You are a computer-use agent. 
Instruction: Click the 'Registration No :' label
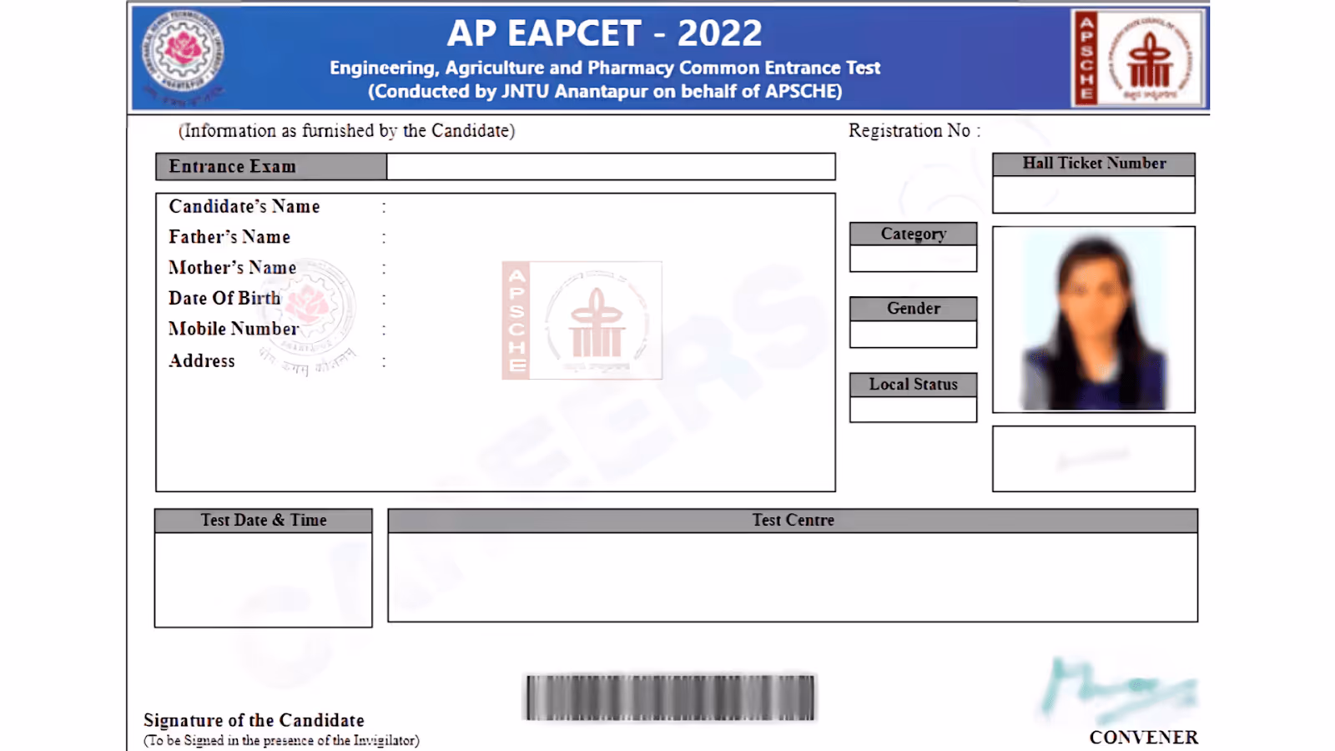tap(914, 131)
